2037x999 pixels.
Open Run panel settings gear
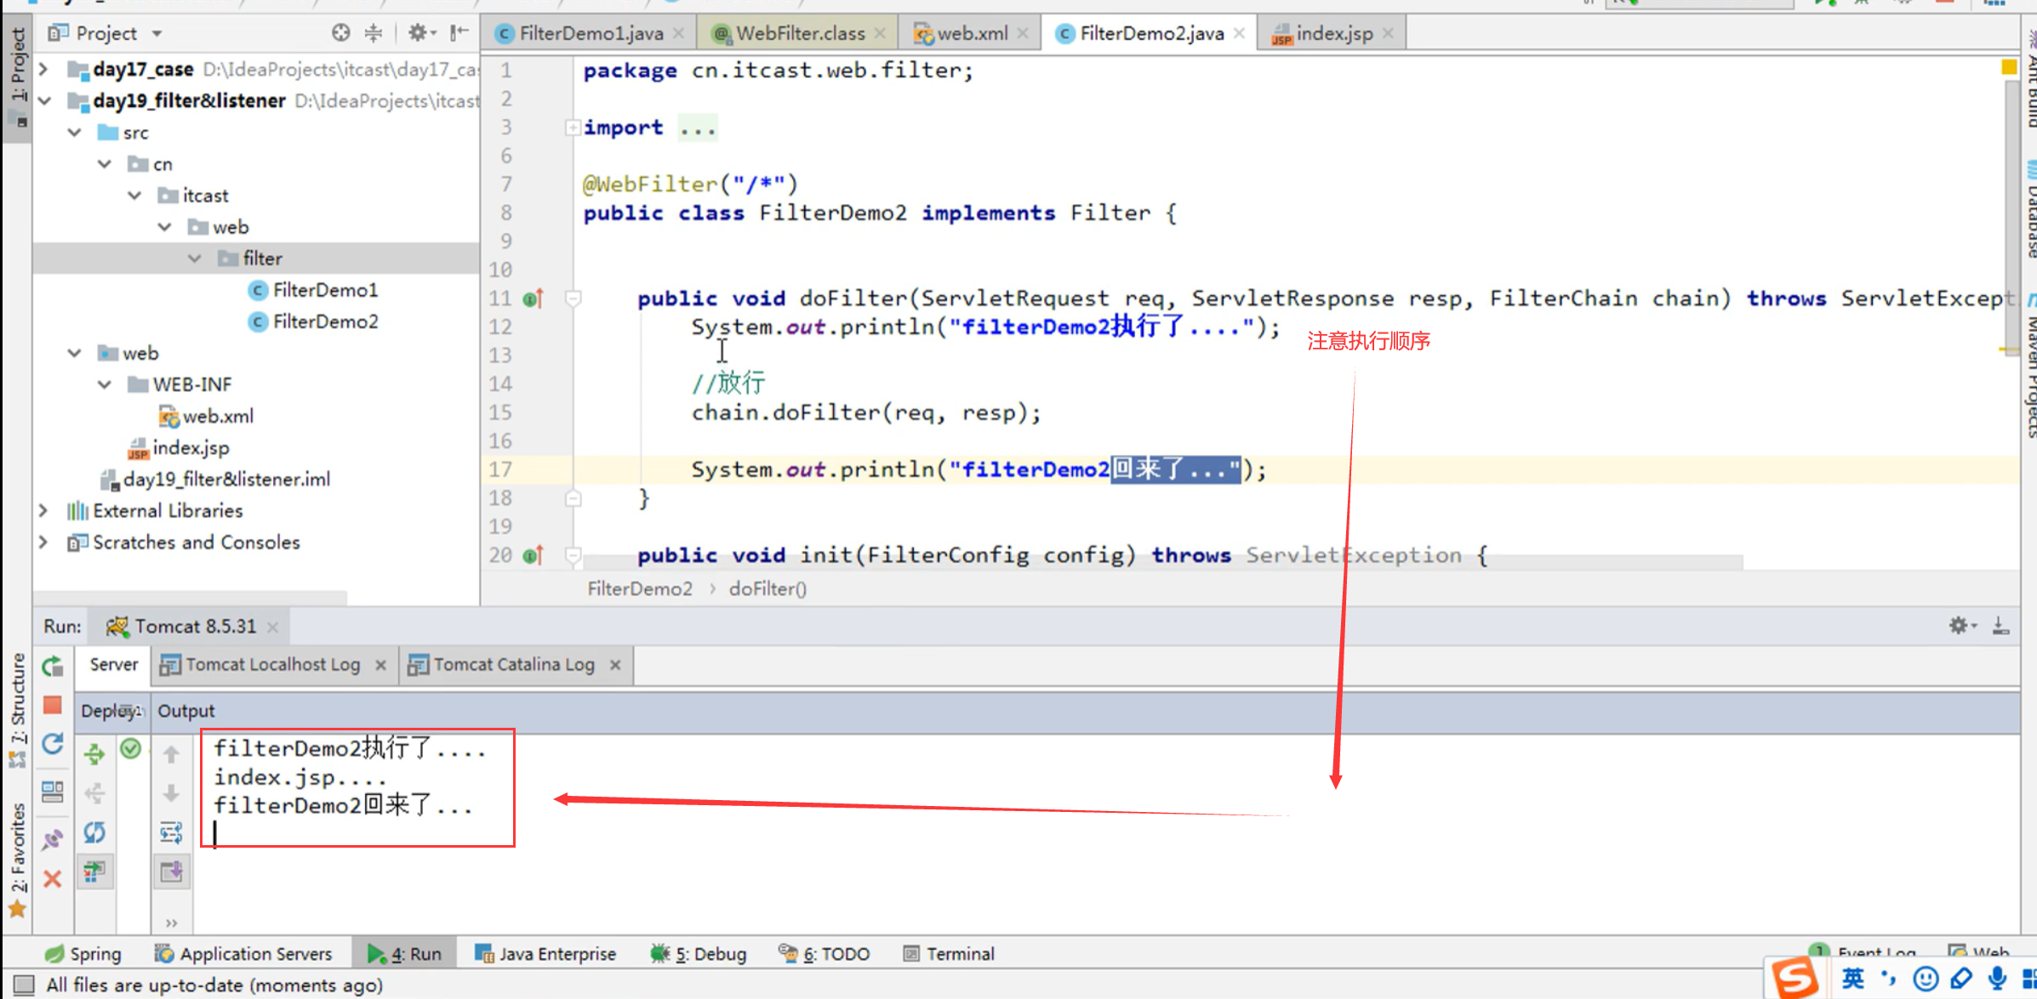point(1960,626)
